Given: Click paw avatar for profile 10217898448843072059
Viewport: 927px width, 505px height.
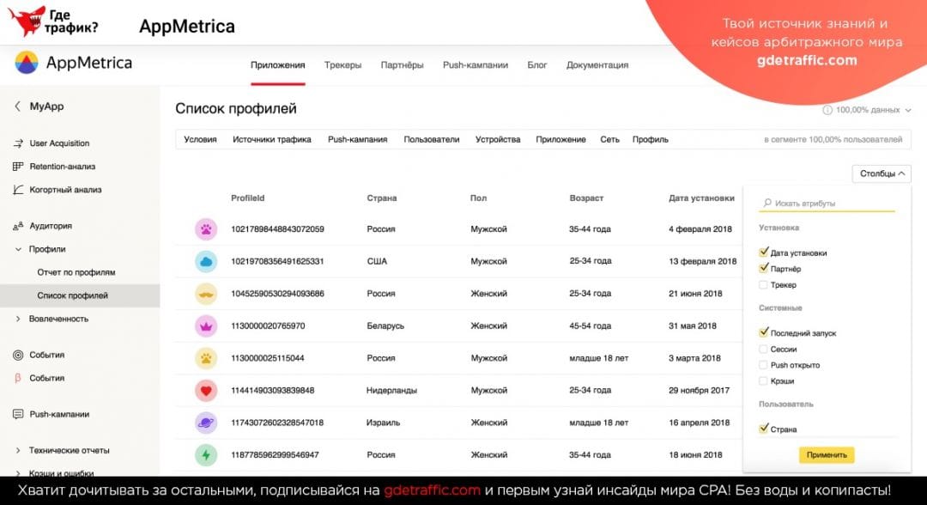Looking at the screenshot, I should (206, 228).
